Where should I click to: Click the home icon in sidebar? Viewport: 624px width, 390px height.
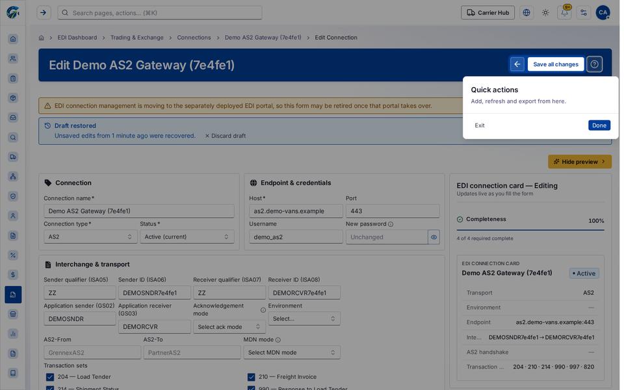pyautogui.click(x=13, y=39)
